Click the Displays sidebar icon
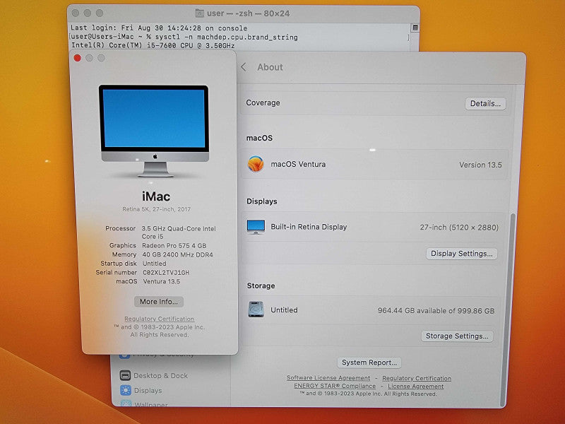Screen dimensions: 565x424 pyautogui.click(x=126, y=391)
